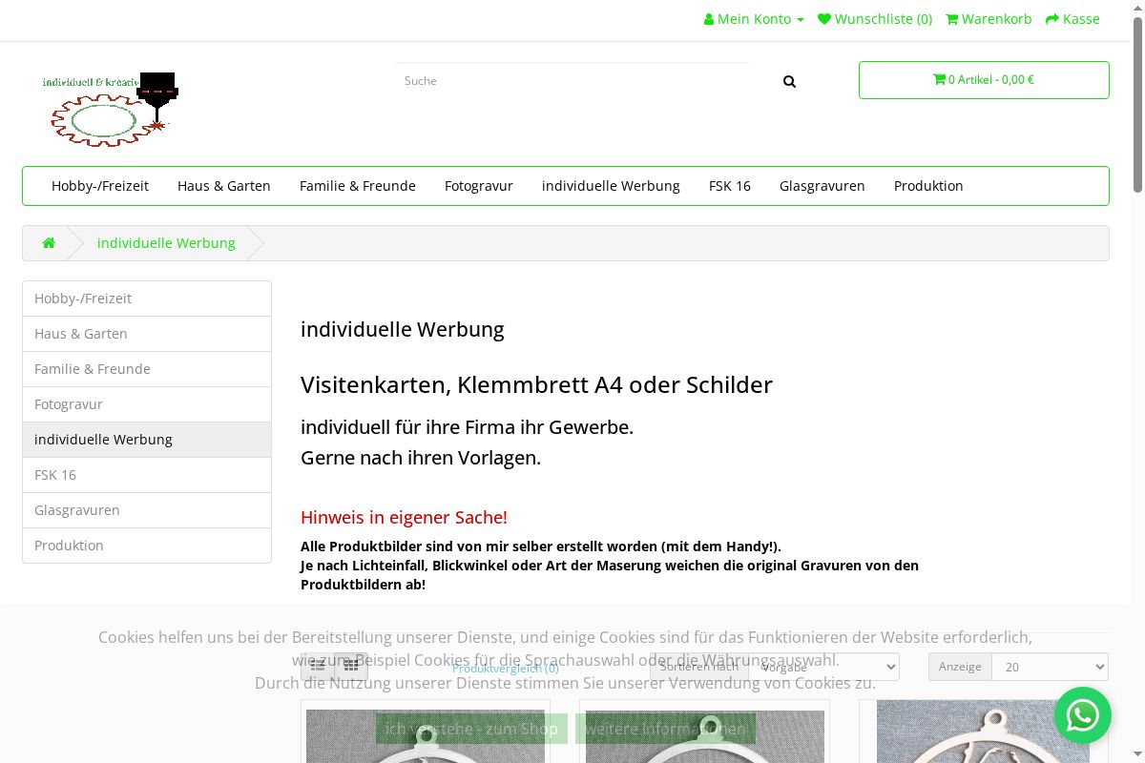Open Familie & Freunde in top menu bar
The height and width of the screenshot is (763, 1145).
[358, 186]
